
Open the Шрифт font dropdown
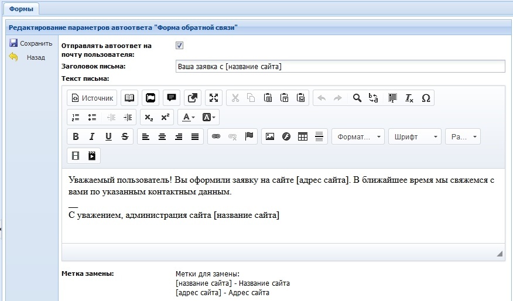tap(415, 136)
